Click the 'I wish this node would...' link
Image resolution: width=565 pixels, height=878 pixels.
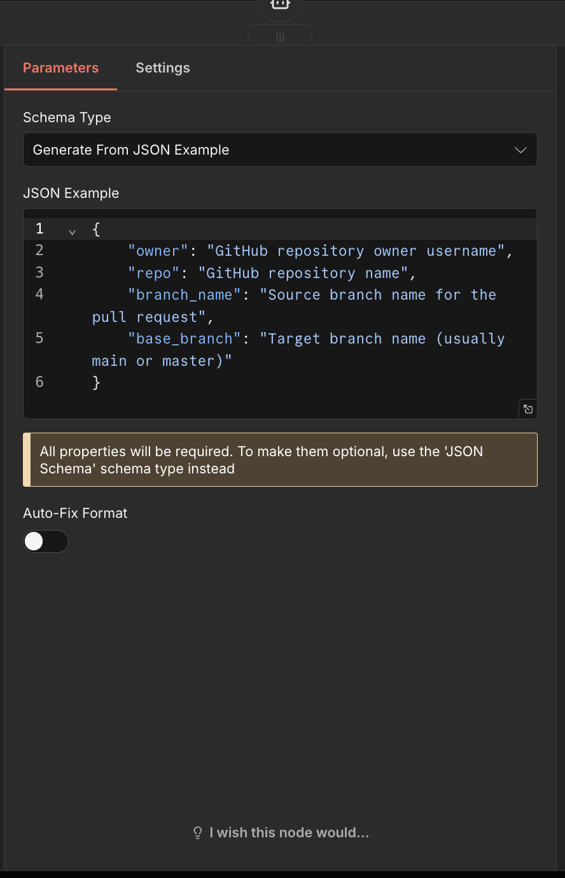[x=289, y=832]
